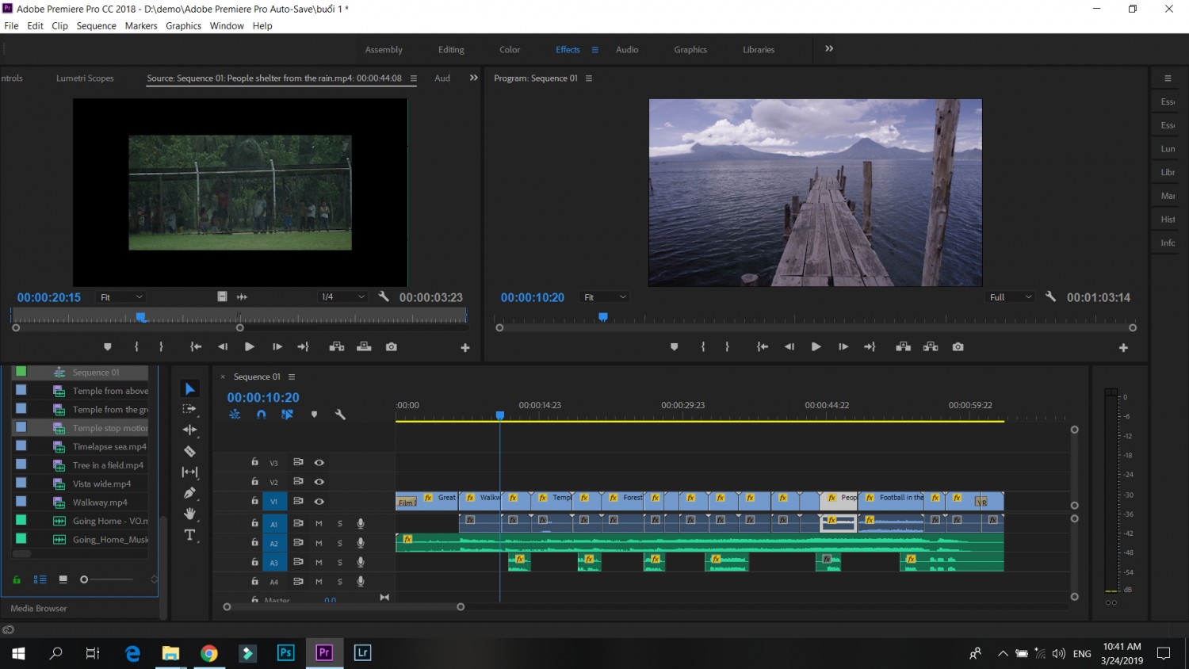
Task: Mute audio track A1
Action: point(319,523)
